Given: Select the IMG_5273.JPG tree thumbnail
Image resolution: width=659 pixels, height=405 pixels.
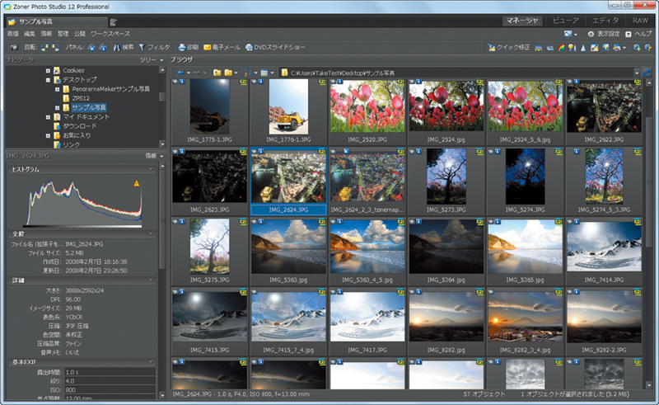Looking at the screenshot, I should [x=445, y=177].
